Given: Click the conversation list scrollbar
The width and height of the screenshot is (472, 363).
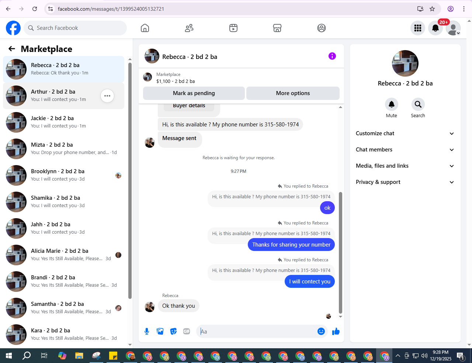Looking at the screenshot, I should (130, 181).
